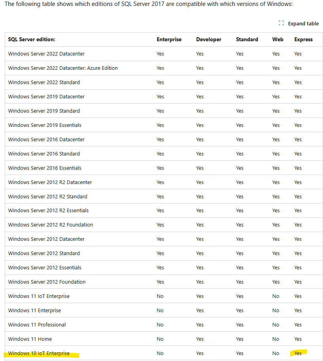Viewport: 323px width, 361px height.
Task: Click Web Yes for Windows Server 2019 Essentials
Action: [x=276, y=125]
